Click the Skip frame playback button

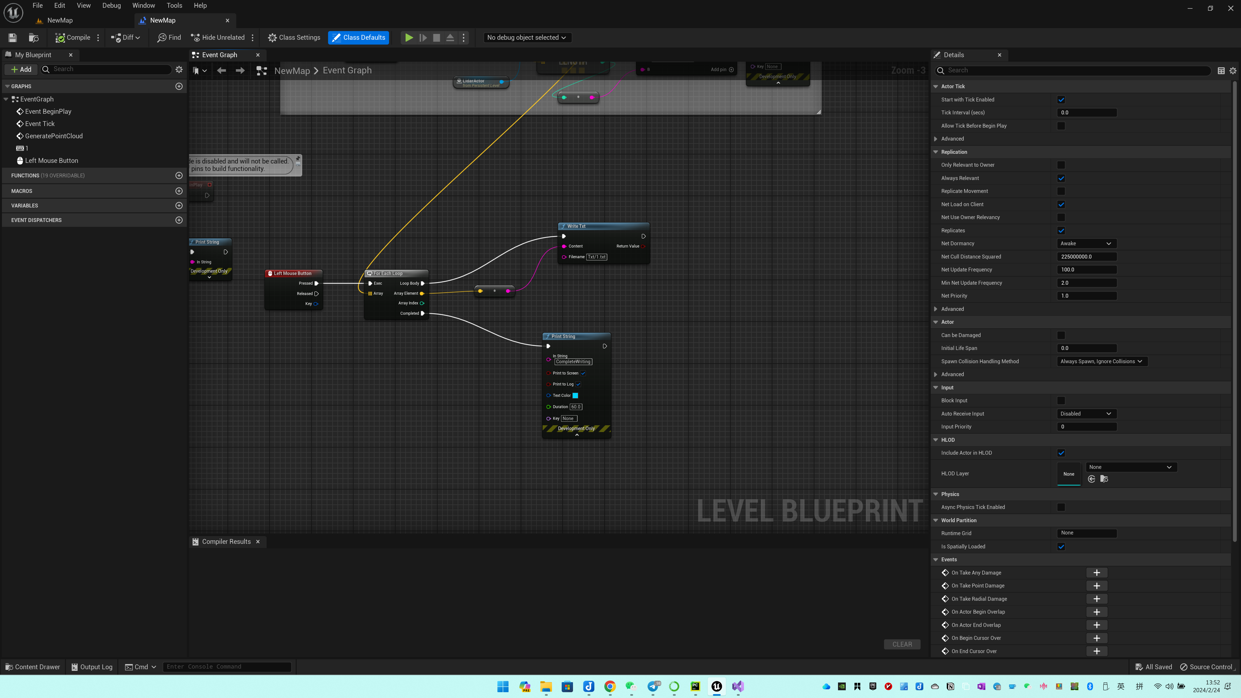[x=423, y=37]
